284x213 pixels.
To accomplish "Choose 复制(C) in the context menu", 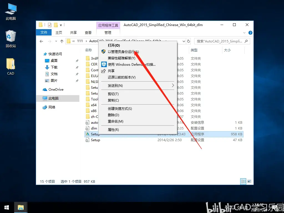I will coord(138,100).
